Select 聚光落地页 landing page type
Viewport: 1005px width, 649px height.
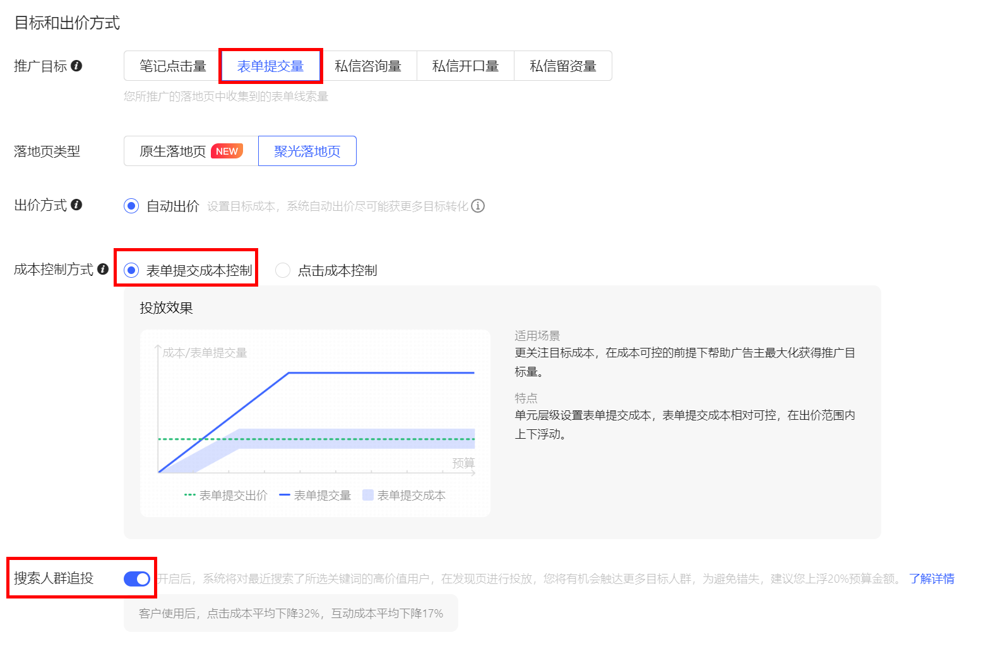click(307, 151)
